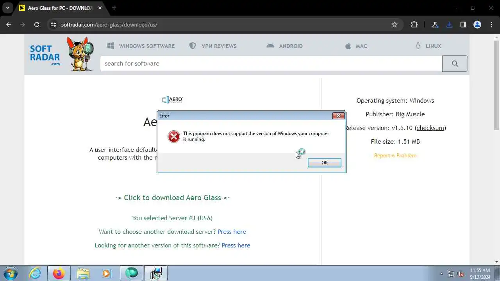Click the scrollbar up arrow
Viewport: 500px width, 281px height.
click(x=496, y=37)
